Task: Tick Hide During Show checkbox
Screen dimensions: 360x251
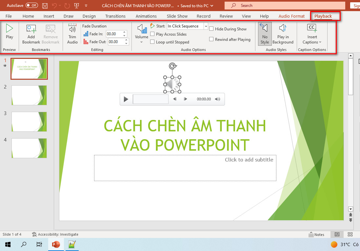Action: [211, 29]
